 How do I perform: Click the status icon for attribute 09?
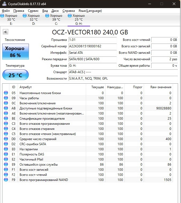pos(6,98)
